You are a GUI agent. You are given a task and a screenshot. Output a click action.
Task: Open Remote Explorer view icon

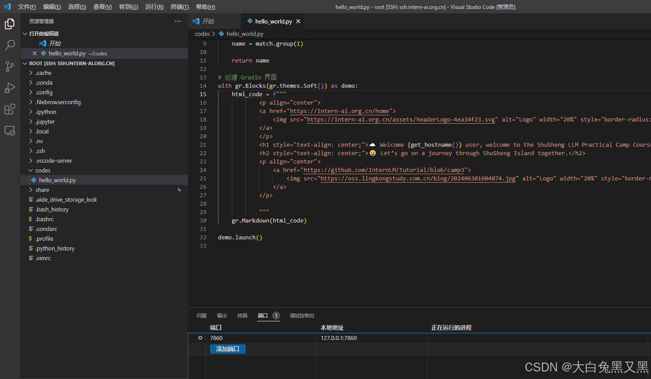click(x=10, y=131)
